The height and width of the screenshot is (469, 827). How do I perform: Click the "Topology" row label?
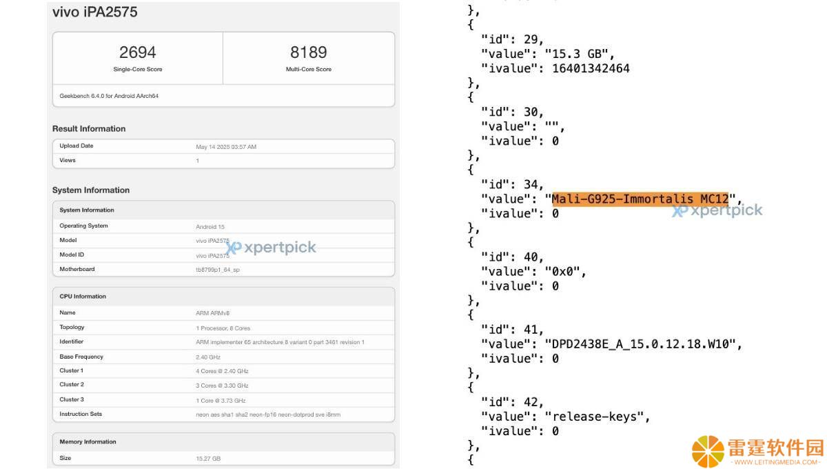click(72, 328)
